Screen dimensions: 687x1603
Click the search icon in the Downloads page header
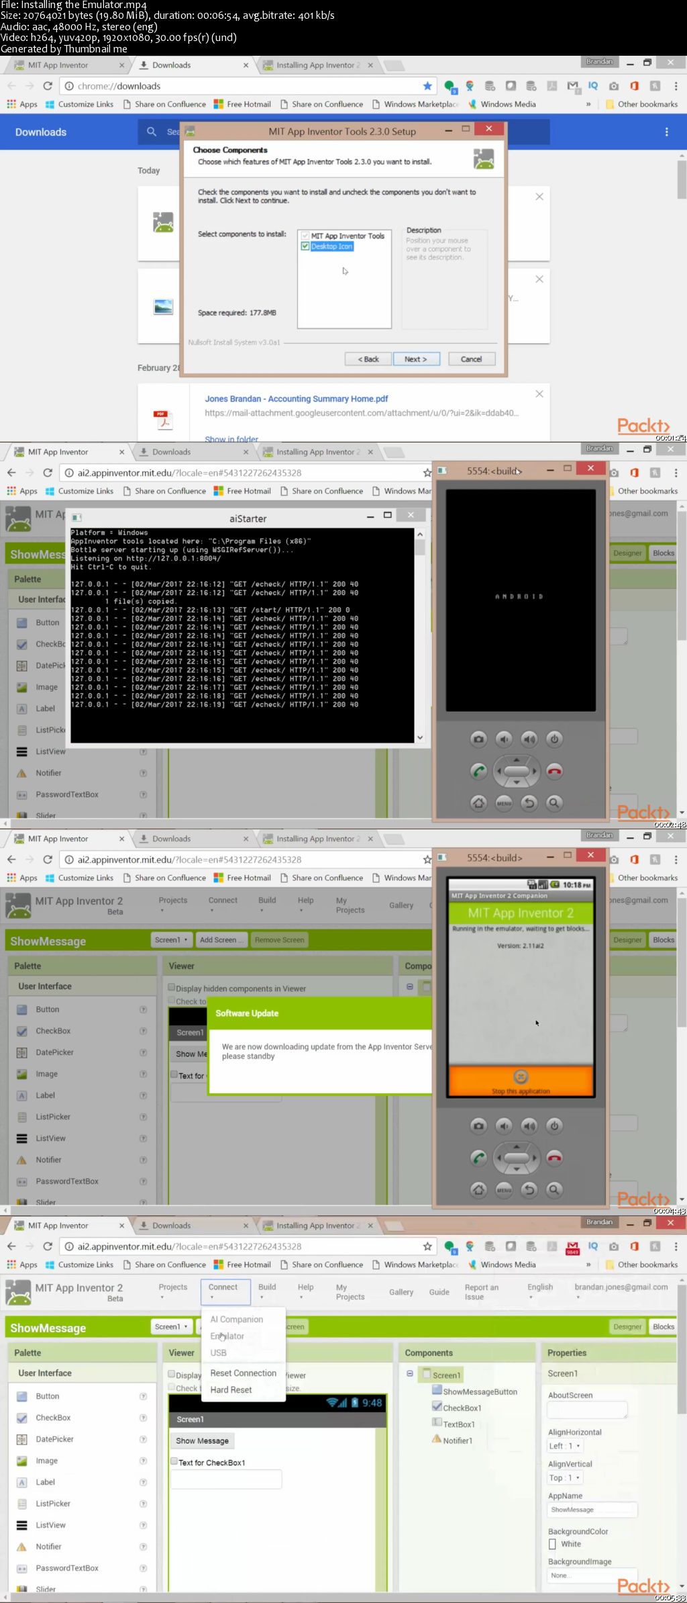[152, 132]
